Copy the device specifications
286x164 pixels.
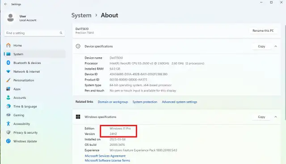tap(261, 46)
